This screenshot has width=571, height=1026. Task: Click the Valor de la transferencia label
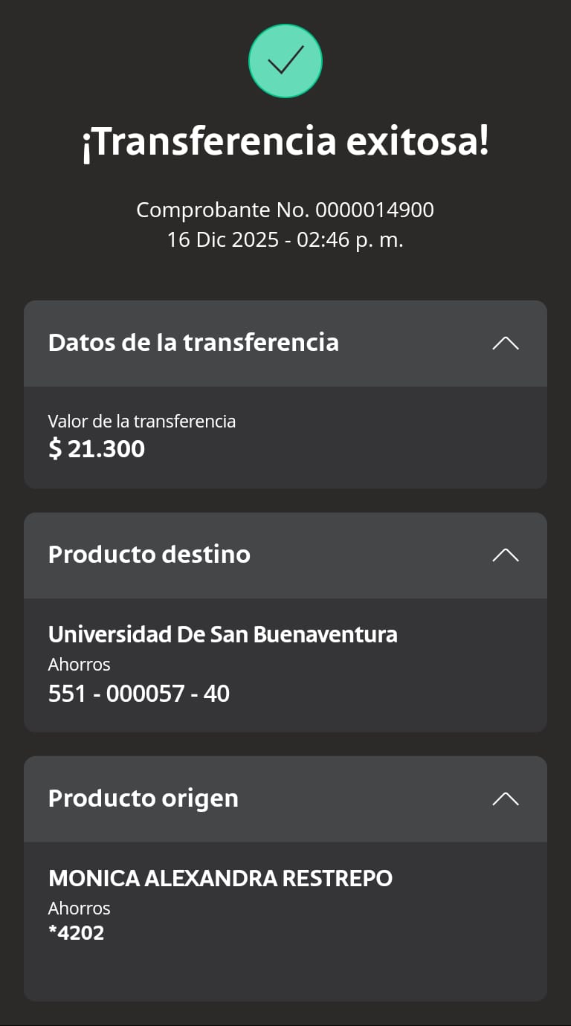[142, 422]
